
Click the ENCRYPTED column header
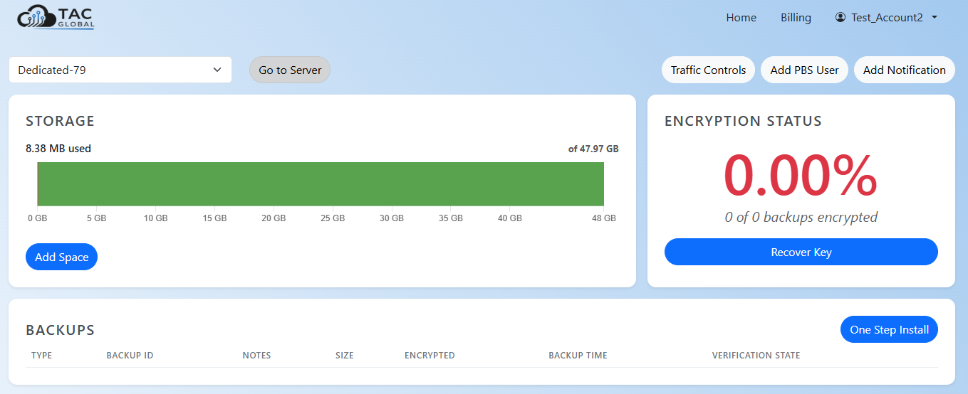tap(430, 356)
